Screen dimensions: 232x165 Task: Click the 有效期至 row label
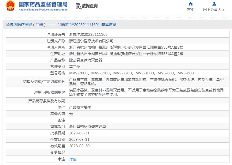point(58,146)
